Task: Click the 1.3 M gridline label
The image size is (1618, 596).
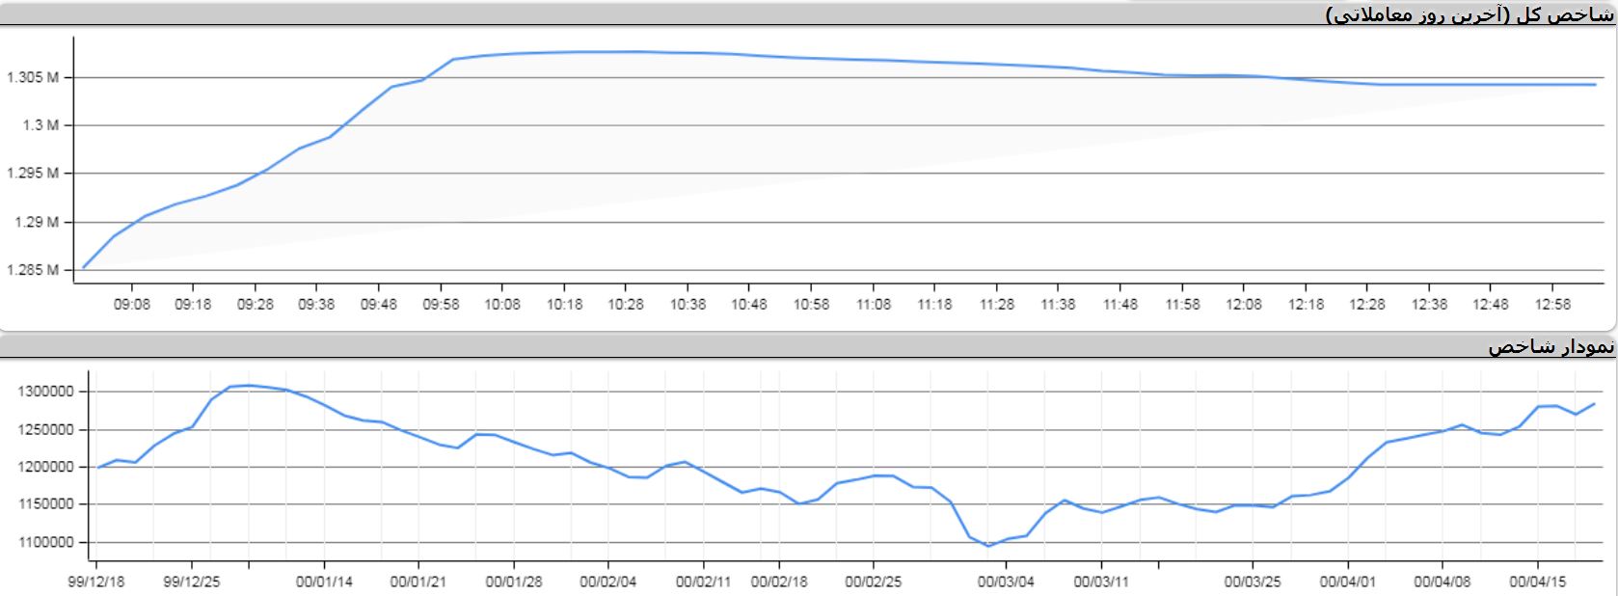Action: 41,125
